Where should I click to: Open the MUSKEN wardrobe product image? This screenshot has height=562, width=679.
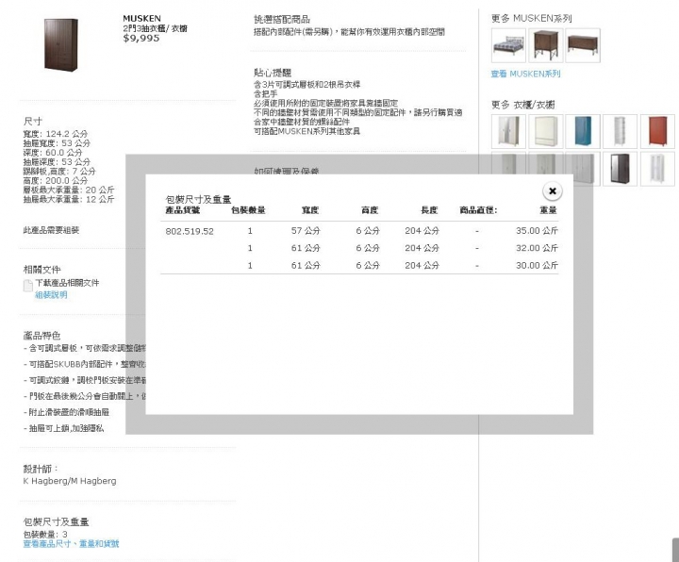pos(61,43)
